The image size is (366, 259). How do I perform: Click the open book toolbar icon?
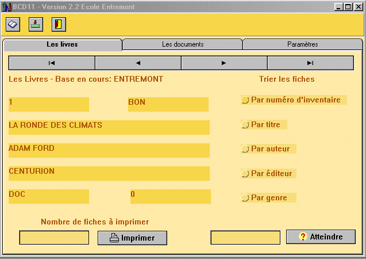tap(13, 24)
